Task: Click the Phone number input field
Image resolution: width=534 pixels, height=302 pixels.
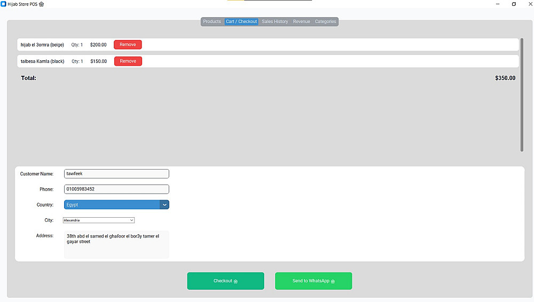Action: [x=116, y=189]
